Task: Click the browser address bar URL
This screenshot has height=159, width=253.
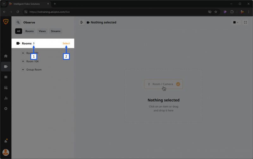Action: coord(50,12)
